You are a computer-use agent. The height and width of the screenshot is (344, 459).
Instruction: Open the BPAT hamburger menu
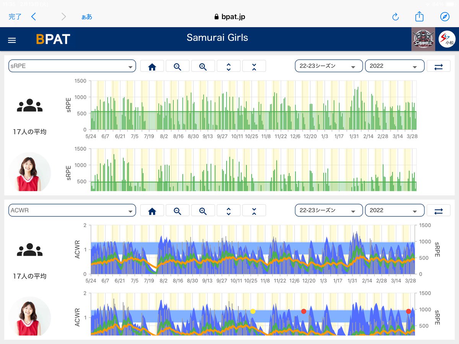pyautogui.click(x=12, y=40)
